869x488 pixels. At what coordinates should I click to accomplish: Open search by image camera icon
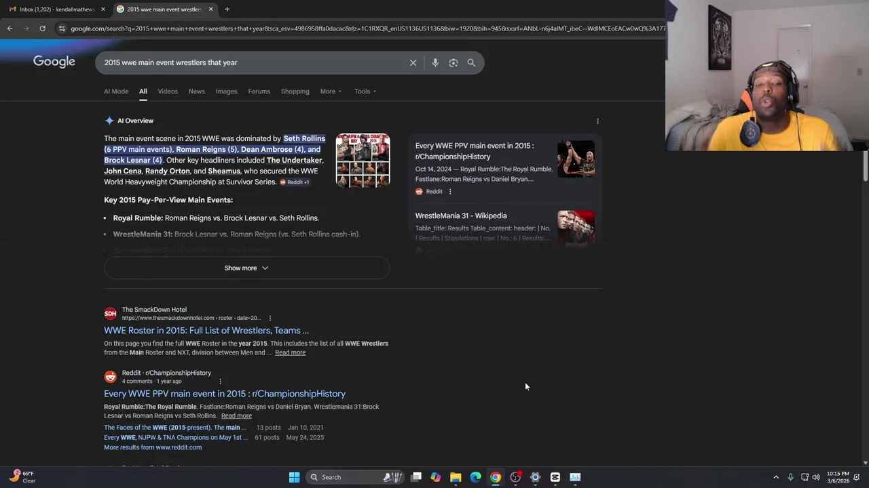click(453, 62)
